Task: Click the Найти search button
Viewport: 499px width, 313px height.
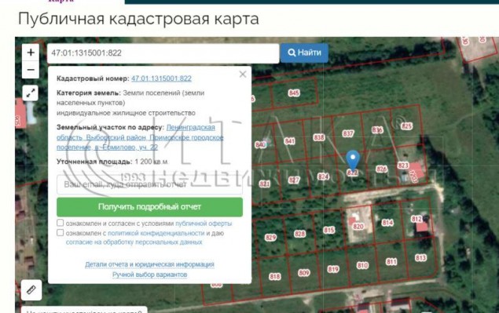Action: tap(305, 53)
